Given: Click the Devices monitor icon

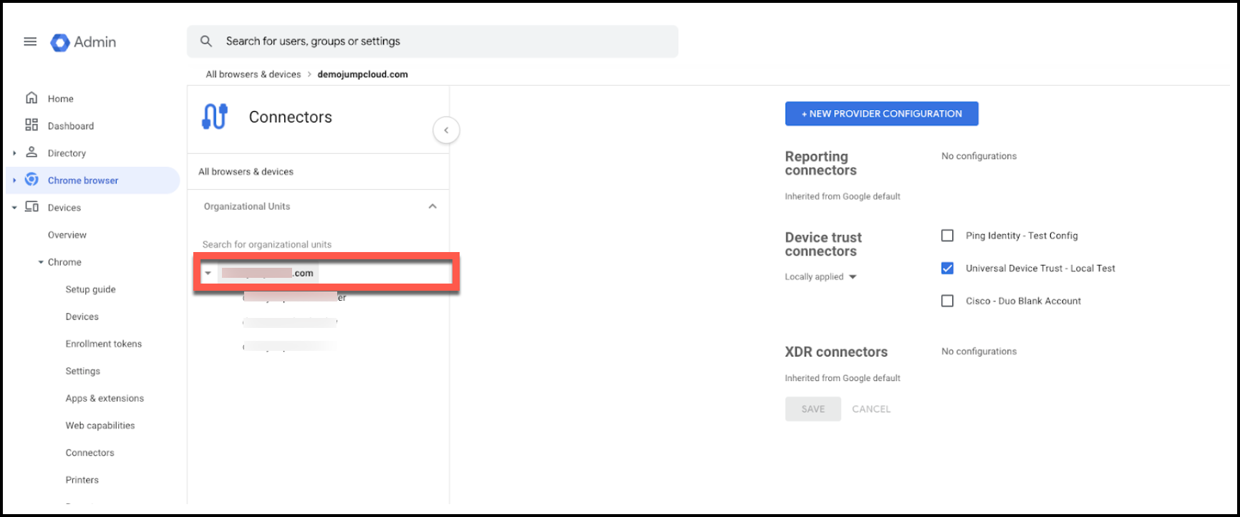Looking at the screenshot, I should 32,207.
